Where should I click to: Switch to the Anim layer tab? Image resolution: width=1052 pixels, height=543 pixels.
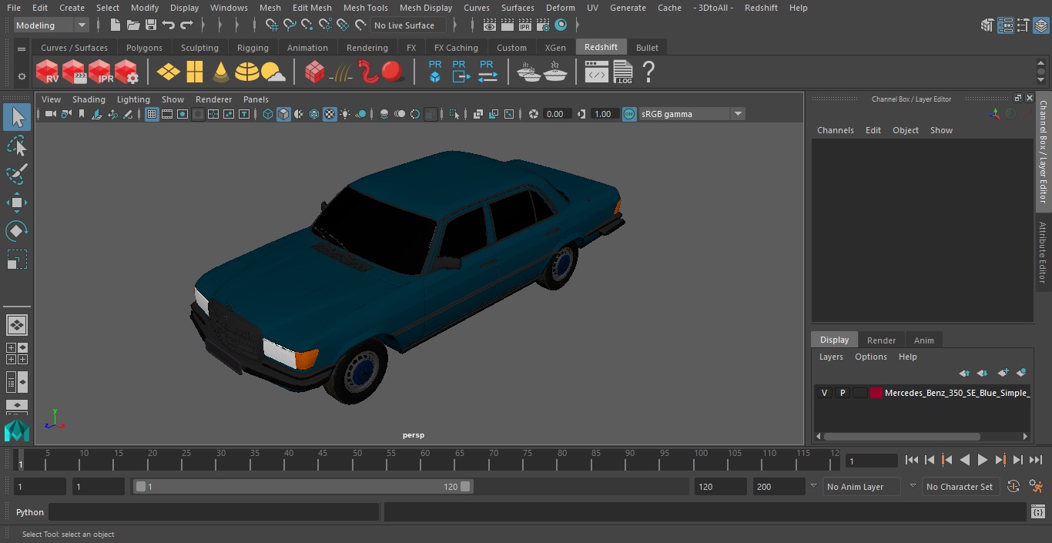point(923,340)
